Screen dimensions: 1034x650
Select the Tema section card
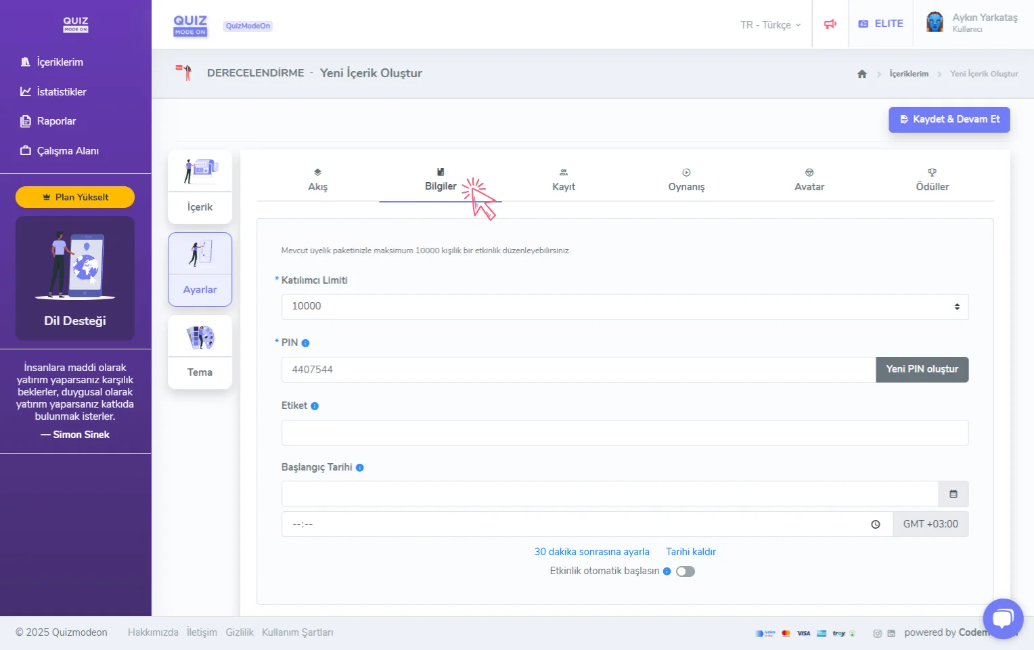coord(200,352)
